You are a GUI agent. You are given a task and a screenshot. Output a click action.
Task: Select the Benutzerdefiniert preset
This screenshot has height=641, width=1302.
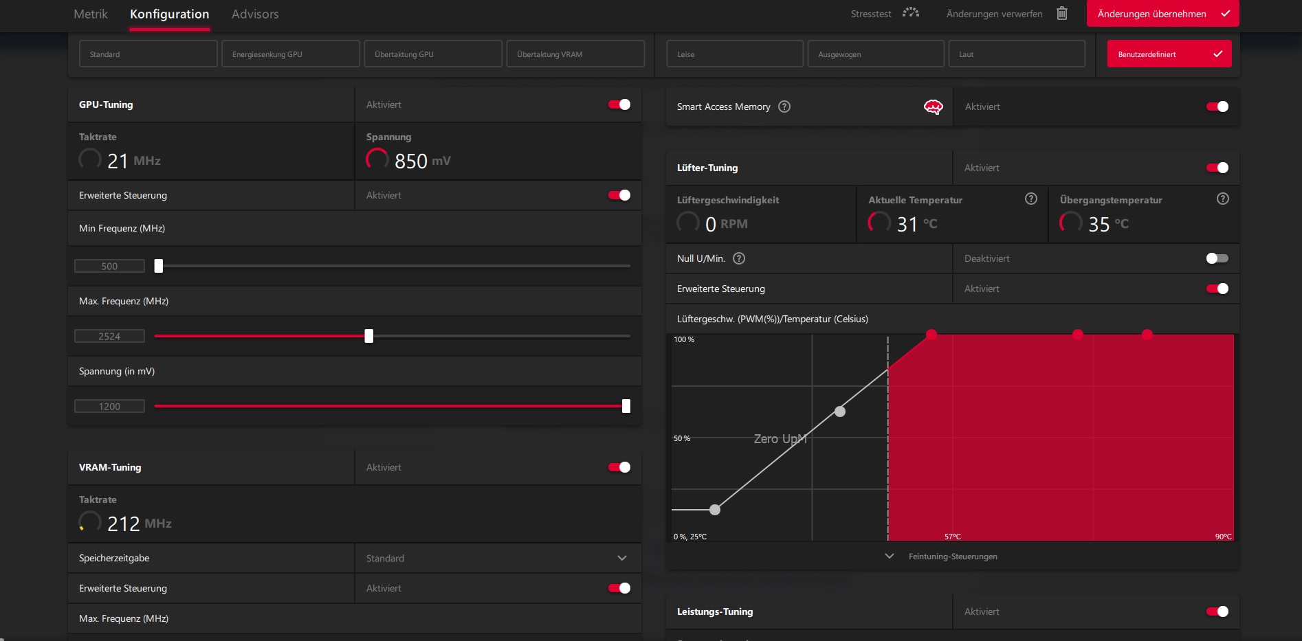point(1169,54)
